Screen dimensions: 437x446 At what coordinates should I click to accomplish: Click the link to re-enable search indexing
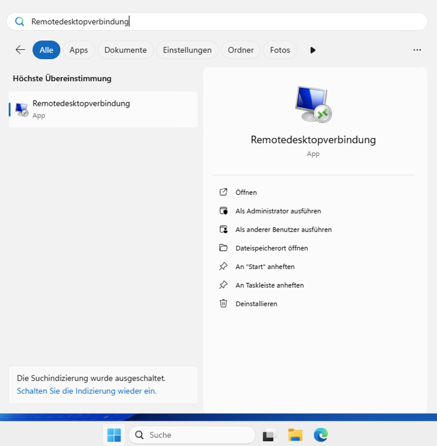(x=86, y=391)
